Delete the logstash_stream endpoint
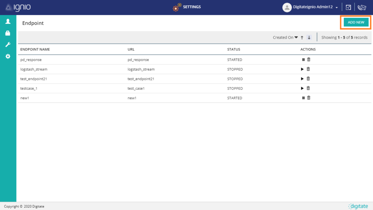373x210 pixels. 308,69
